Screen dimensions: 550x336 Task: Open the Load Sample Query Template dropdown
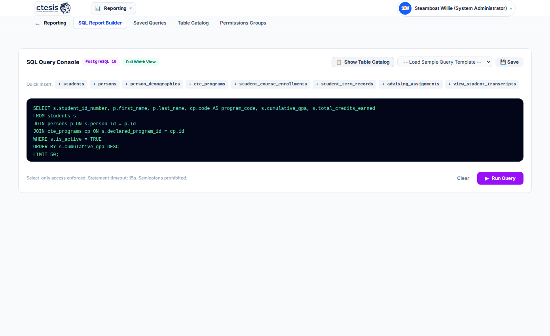pyautogui.click(x=445, y=62)
